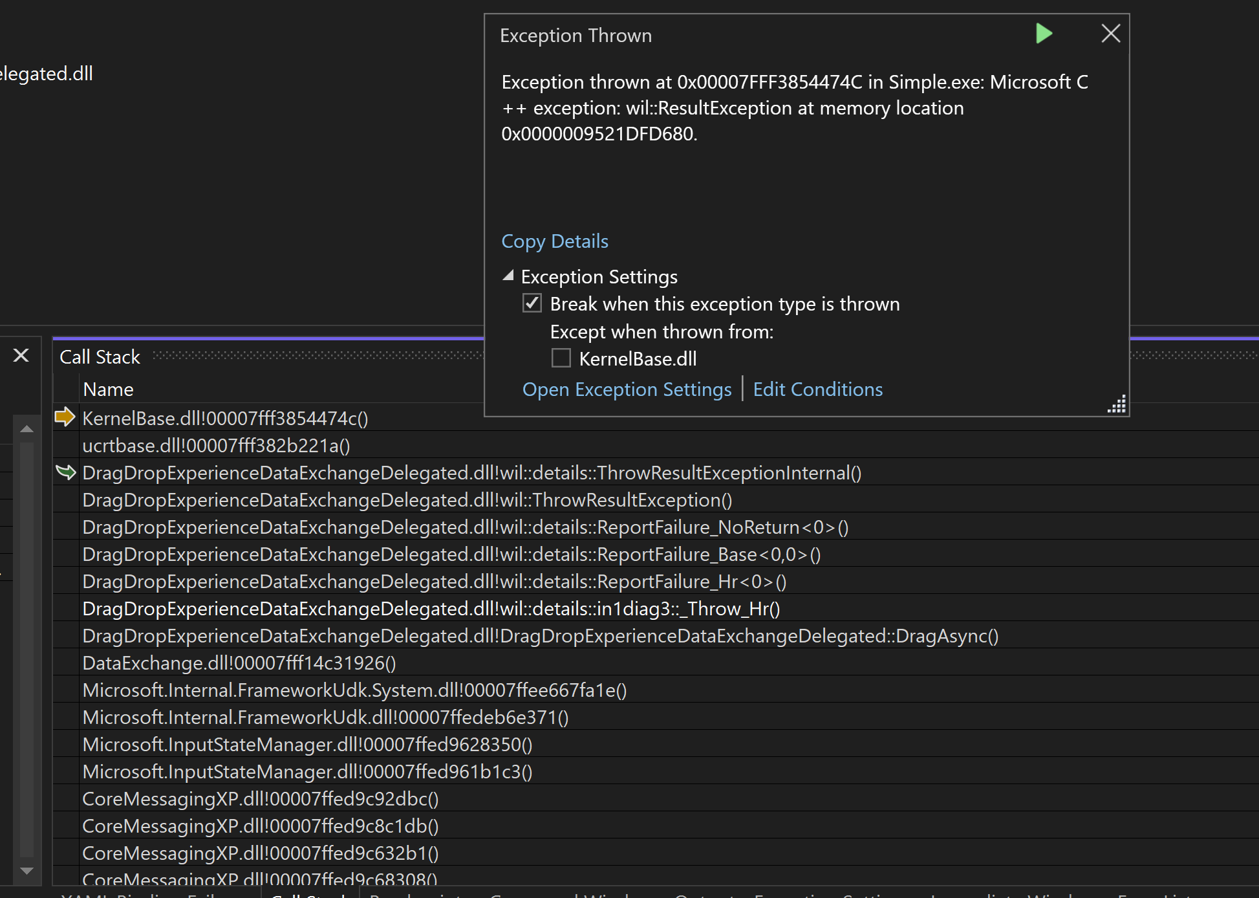Screen dimensions: 1259x898
Task: Close the Exception Thrown popup
Action: (1110, 34)
